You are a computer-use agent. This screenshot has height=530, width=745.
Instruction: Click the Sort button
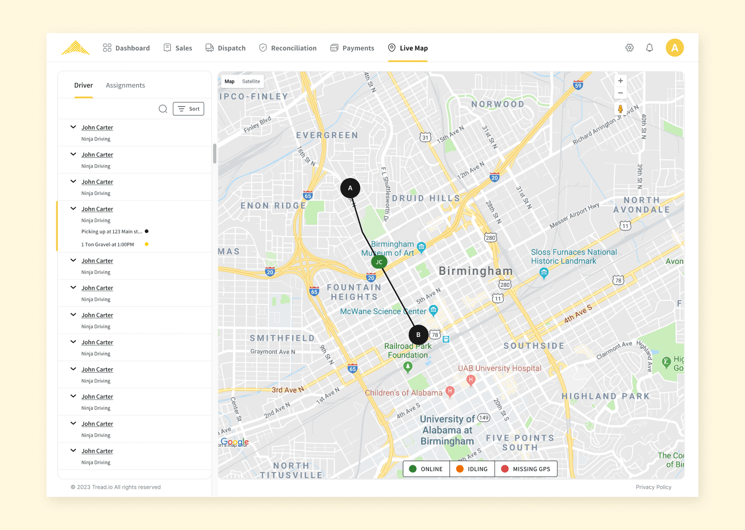click(188, 109)
